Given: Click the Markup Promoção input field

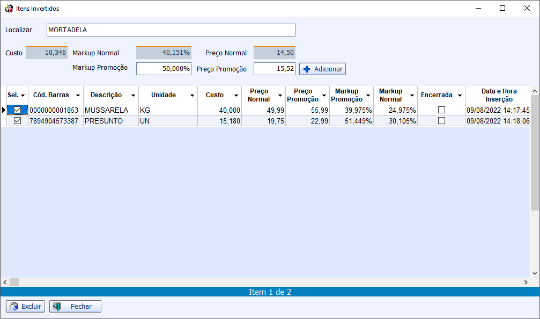Looking at the screenshot, I should click(164, 69).
